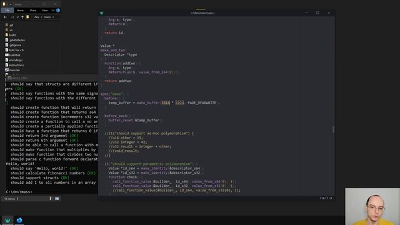Viewport: 400px width, 225px height.
Task: Click the terminal prompt 'C:\dev\mass>'
Action: click(x=19, y=192)
